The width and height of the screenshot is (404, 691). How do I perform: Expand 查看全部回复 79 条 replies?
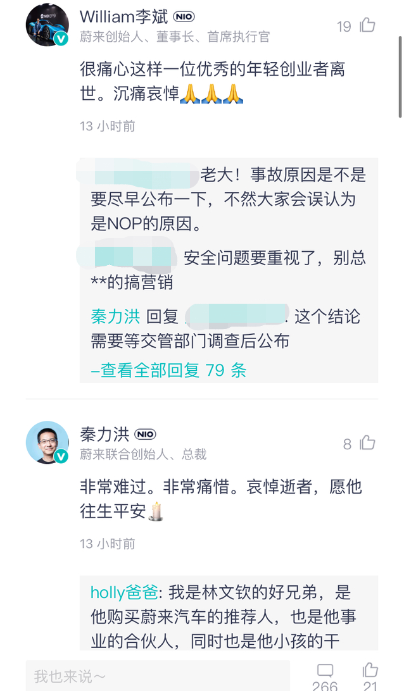[168, 370]
